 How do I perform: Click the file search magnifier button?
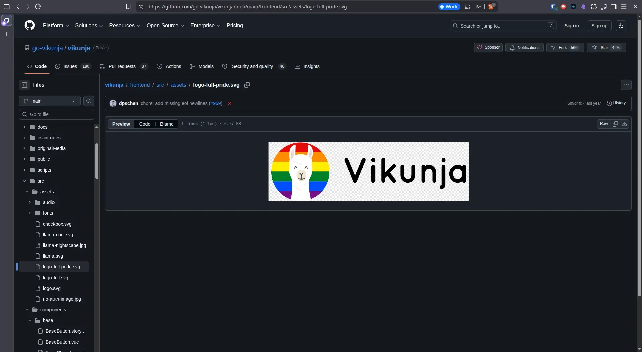[89, 101]
